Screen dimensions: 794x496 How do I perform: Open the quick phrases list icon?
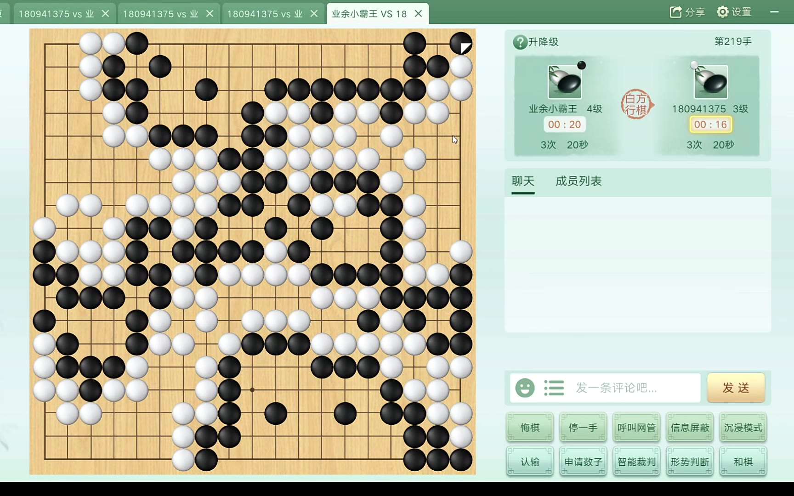coord(554,388)
